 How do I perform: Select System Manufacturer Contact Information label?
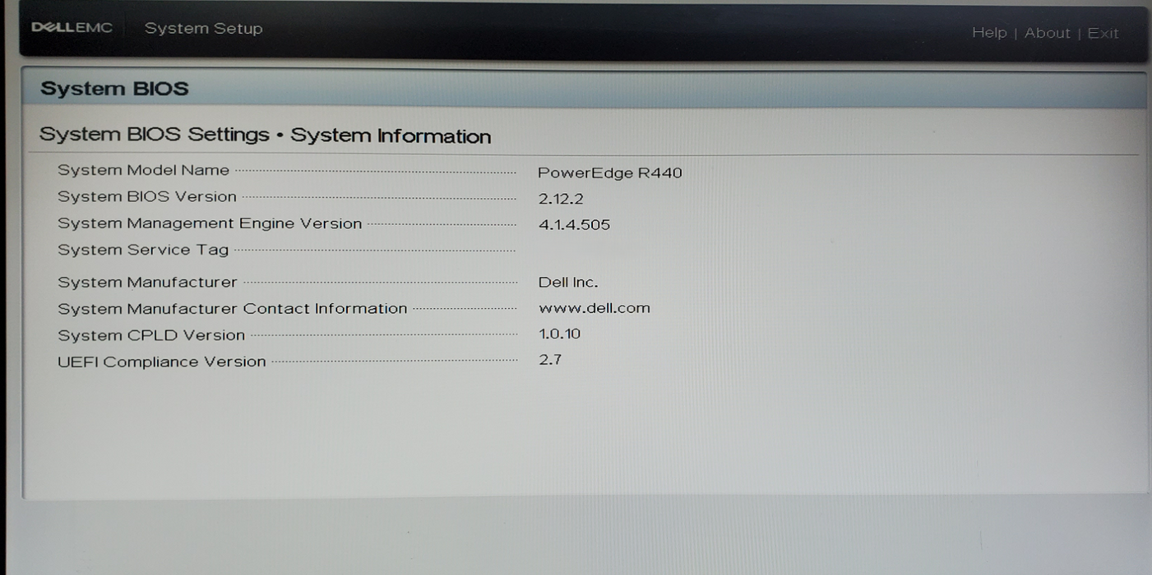(x=233, y=309)
